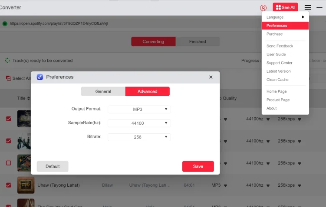Open the second row's 256kbps dropdown
The width and height of the screenshot is (326, 207).
point(300,141)
